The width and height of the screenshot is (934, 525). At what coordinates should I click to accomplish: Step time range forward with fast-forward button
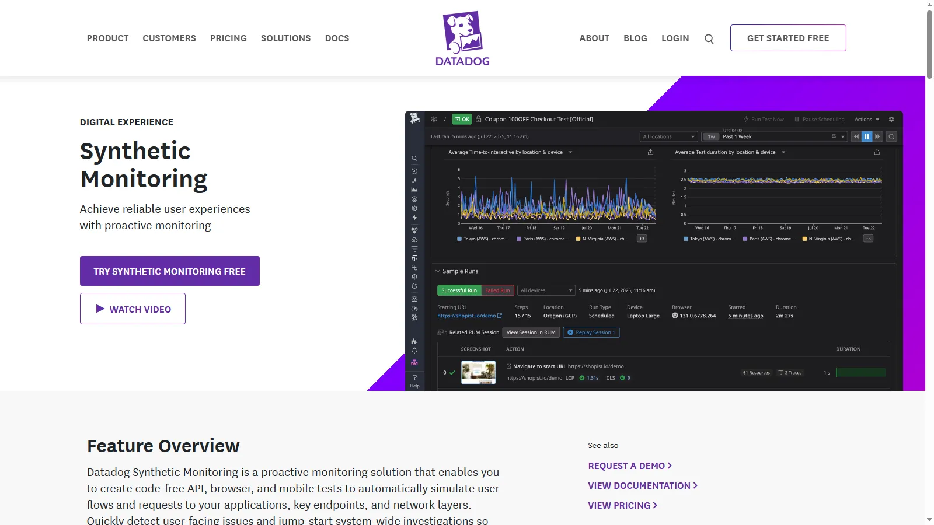(x=877, y=136)
